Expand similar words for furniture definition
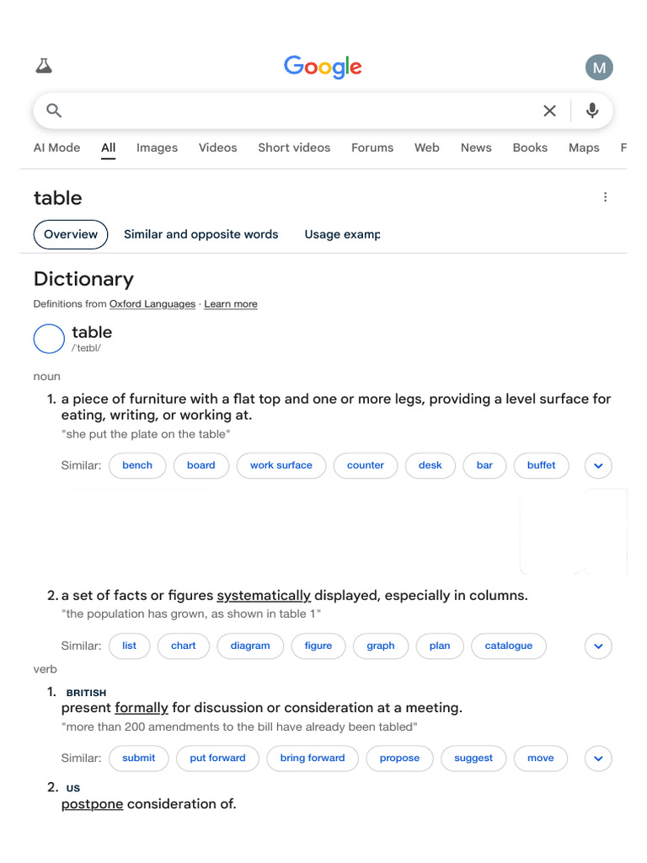Image resolution: width=647 pixels, height=863 pixels. pos(598,465)
